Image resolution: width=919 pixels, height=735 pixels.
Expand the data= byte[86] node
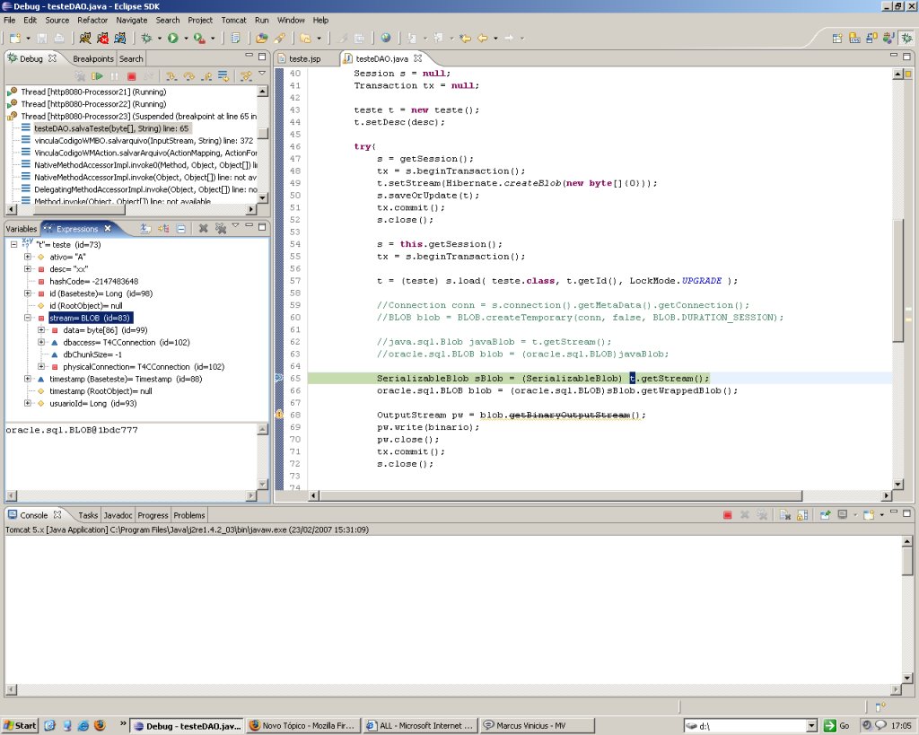point(41,330)
